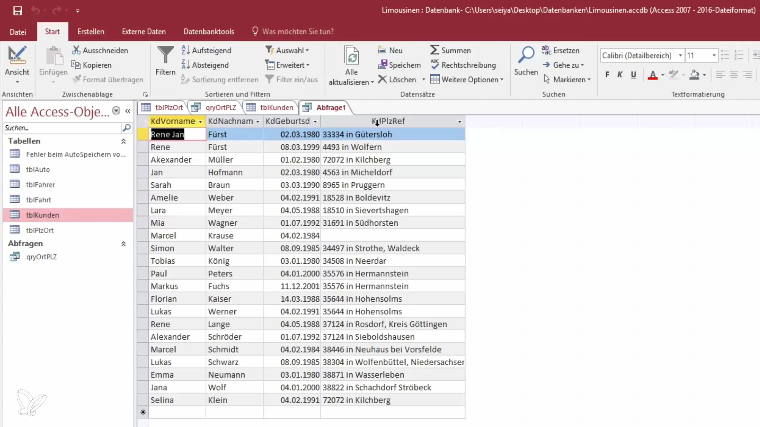Click center align text icon

coord(734,75)
